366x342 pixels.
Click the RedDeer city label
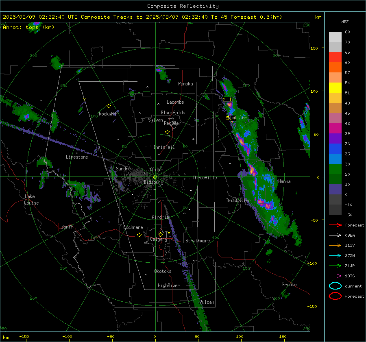[172, 123]
